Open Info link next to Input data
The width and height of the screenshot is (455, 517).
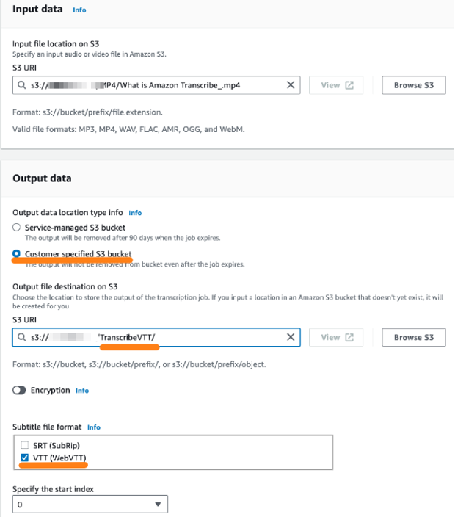79,10
